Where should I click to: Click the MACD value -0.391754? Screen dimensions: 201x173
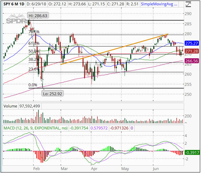tap(79, 128)
